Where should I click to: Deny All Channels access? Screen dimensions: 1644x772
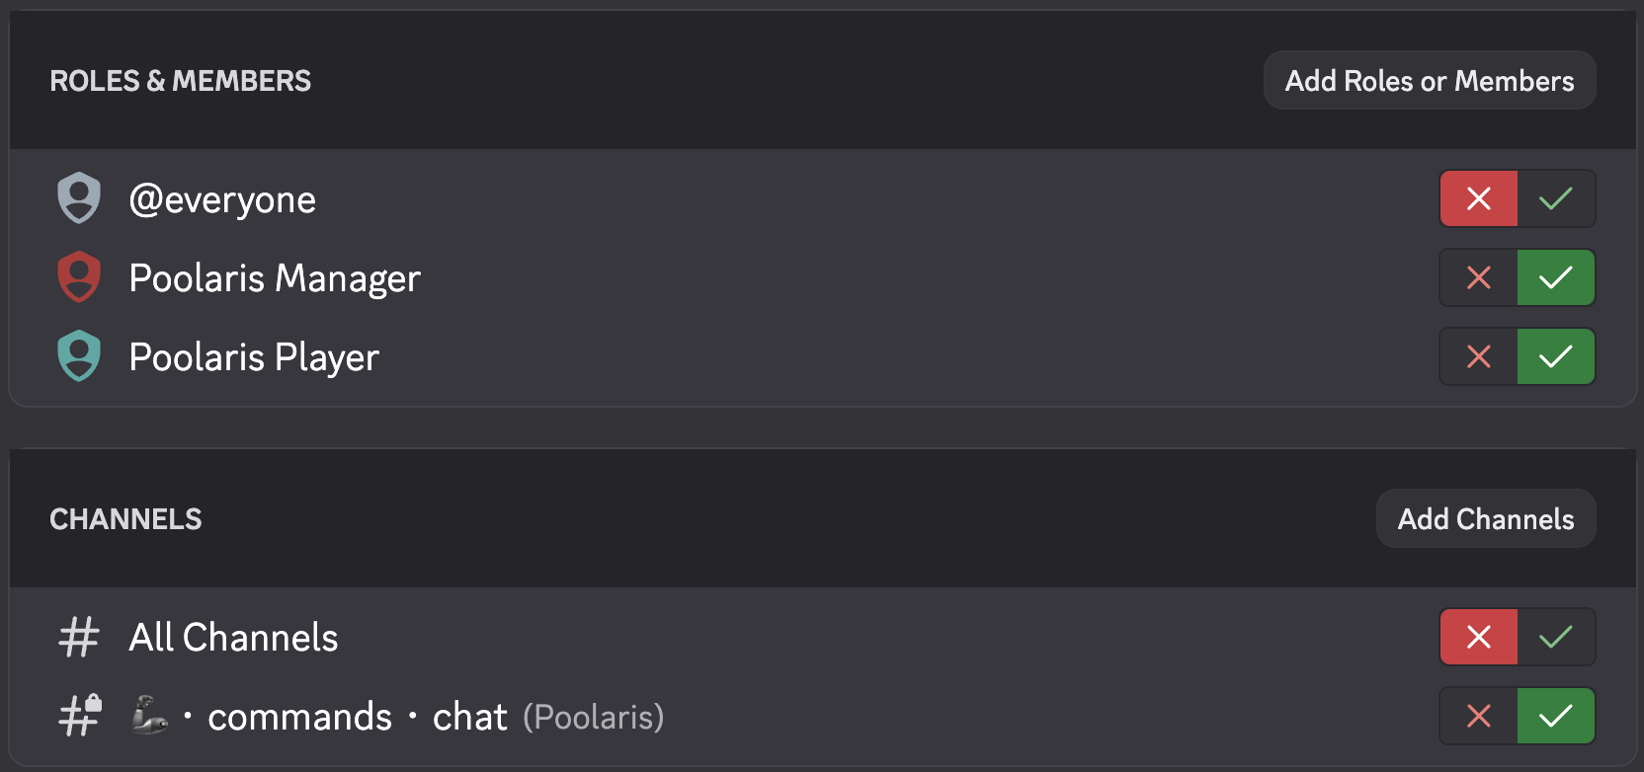pyautogui.click(x=1478, y=637)
